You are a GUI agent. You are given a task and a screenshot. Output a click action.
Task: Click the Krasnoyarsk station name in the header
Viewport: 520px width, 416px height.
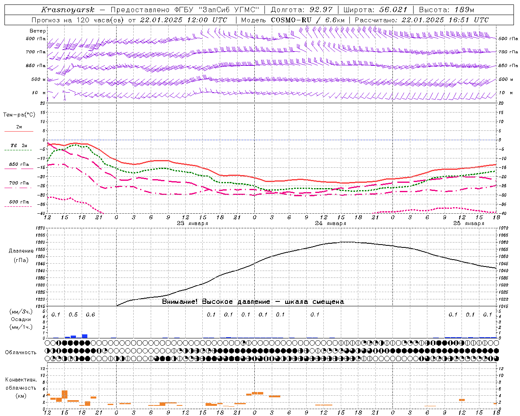coord(68,10)
